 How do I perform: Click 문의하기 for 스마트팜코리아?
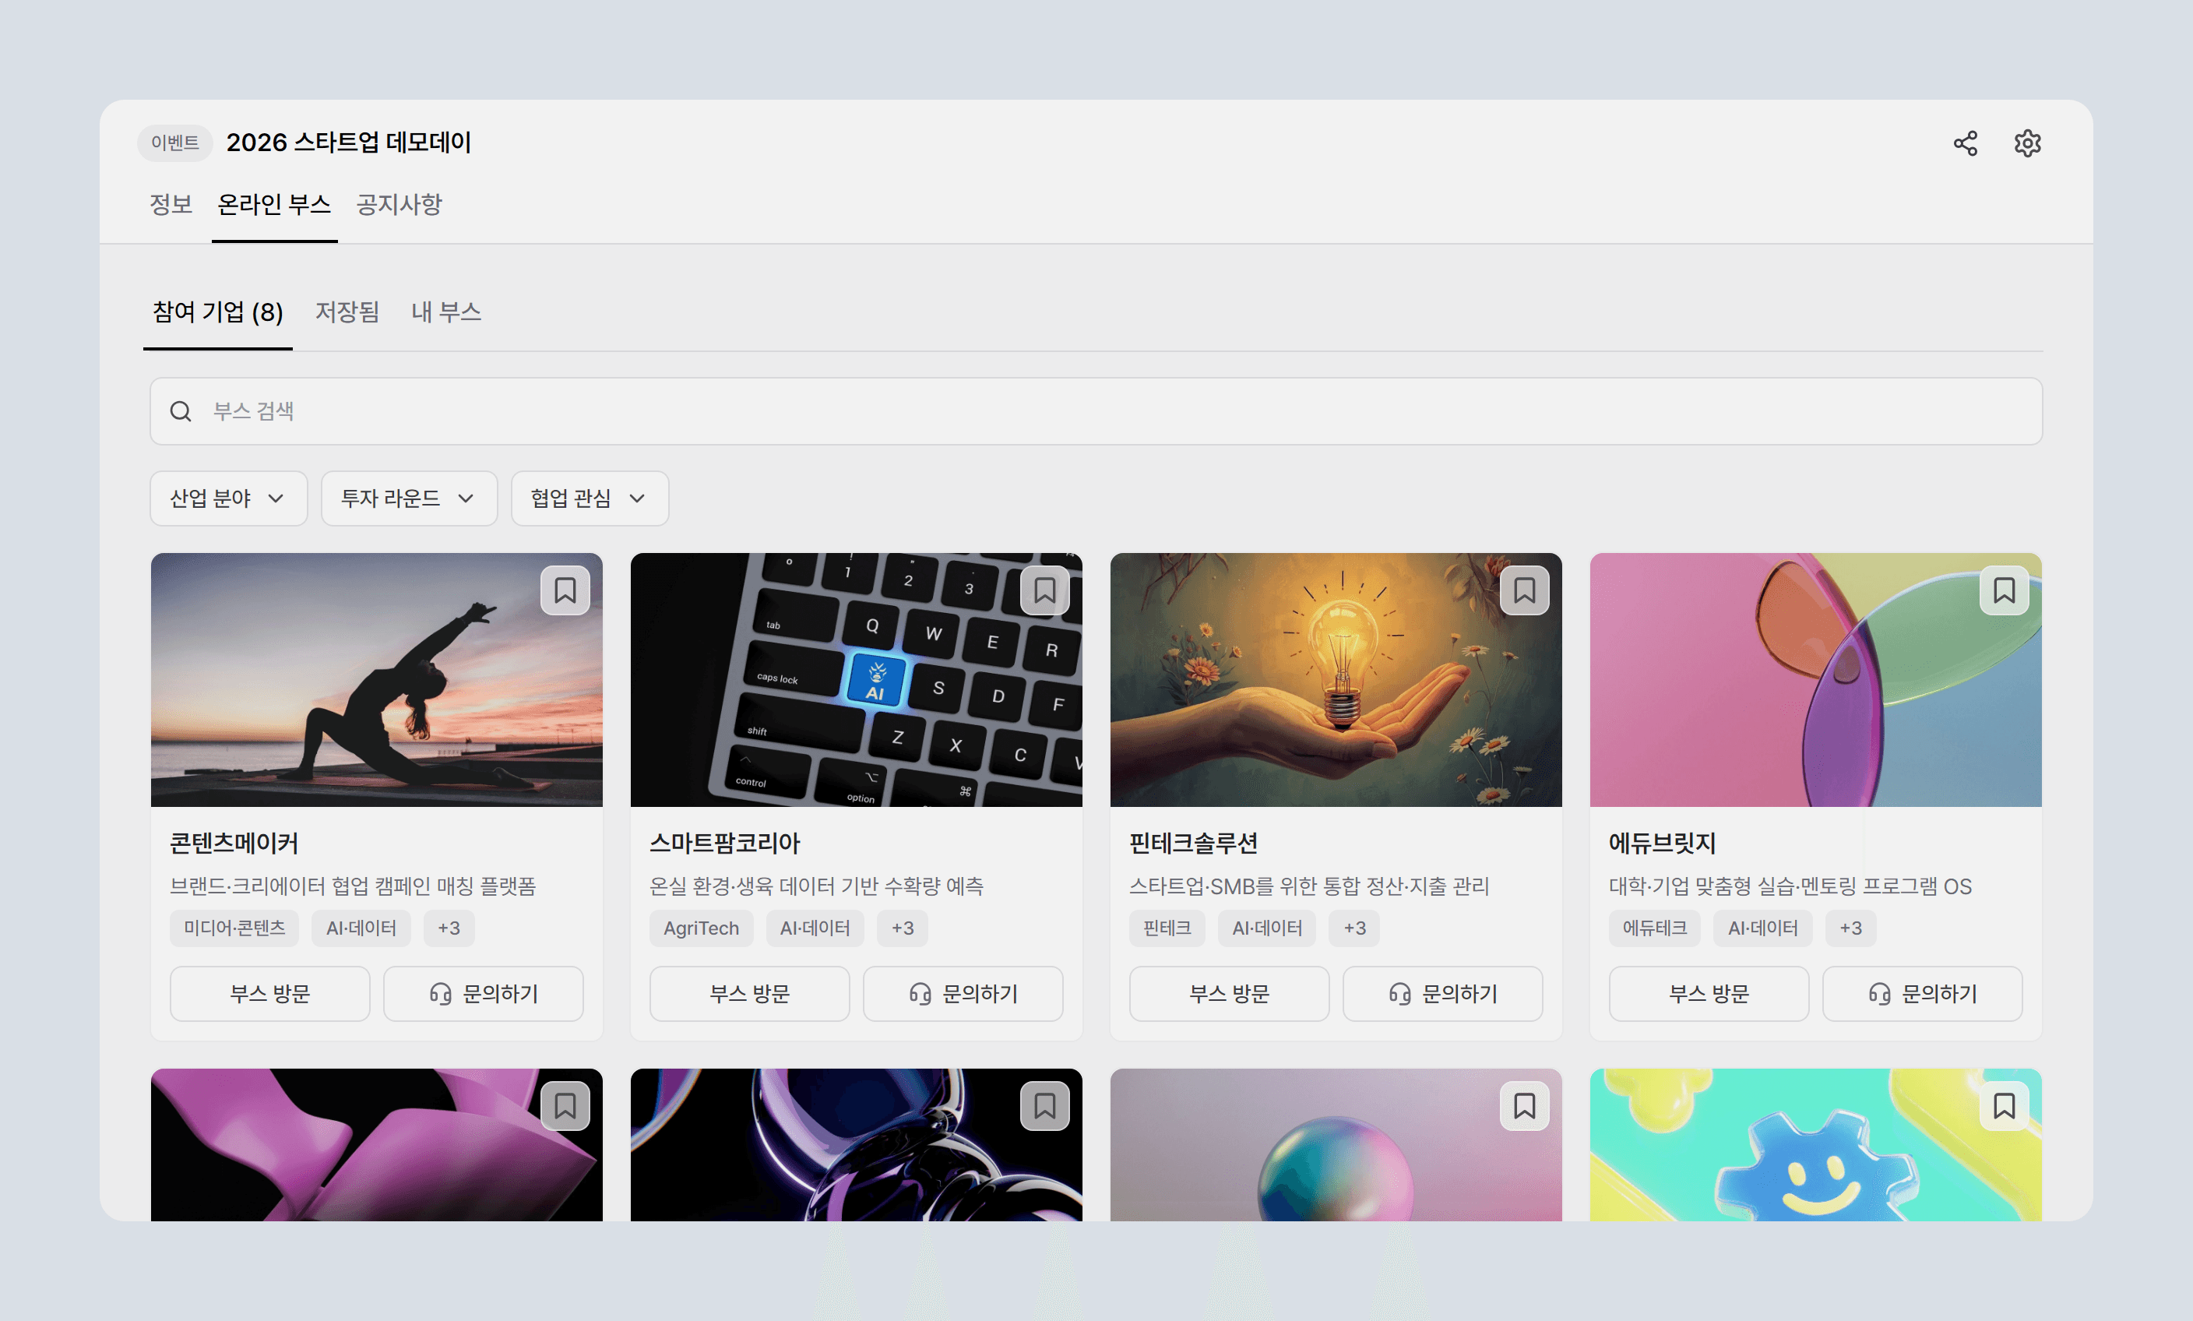tap(963, 993)
